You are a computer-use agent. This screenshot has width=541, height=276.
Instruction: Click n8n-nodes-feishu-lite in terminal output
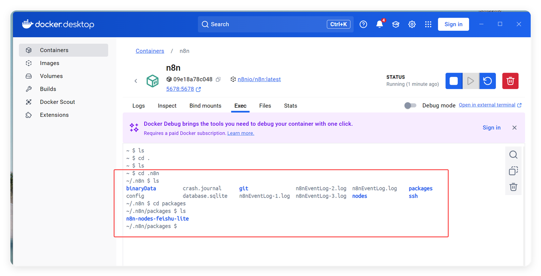pos(158,219)
